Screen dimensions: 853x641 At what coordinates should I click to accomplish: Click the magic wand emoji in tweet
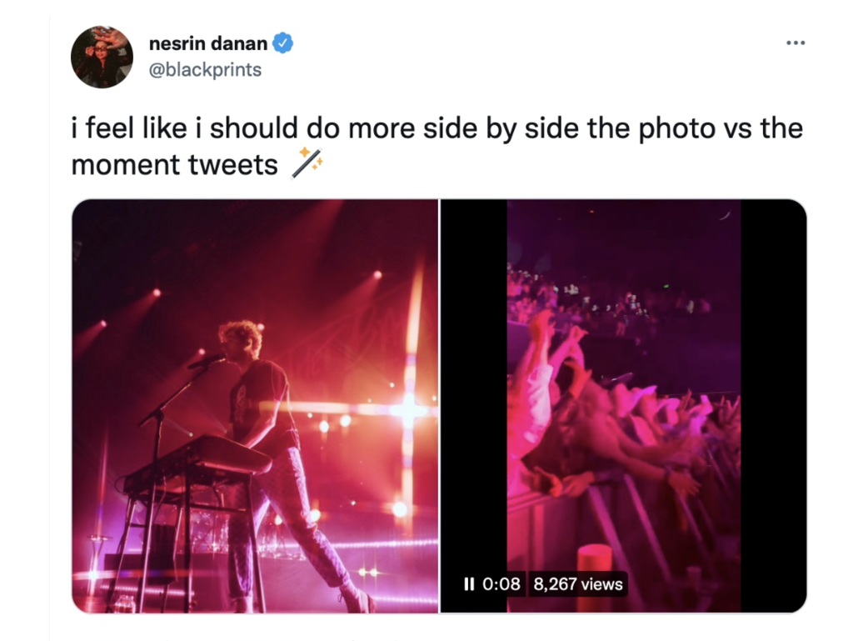tap(307, 163)
